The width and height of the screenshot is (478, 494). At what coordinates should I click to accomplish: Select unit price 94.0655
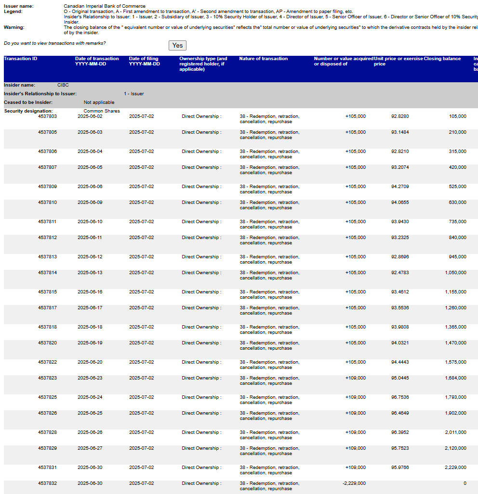pyautogui.click(x=400, y=202)
